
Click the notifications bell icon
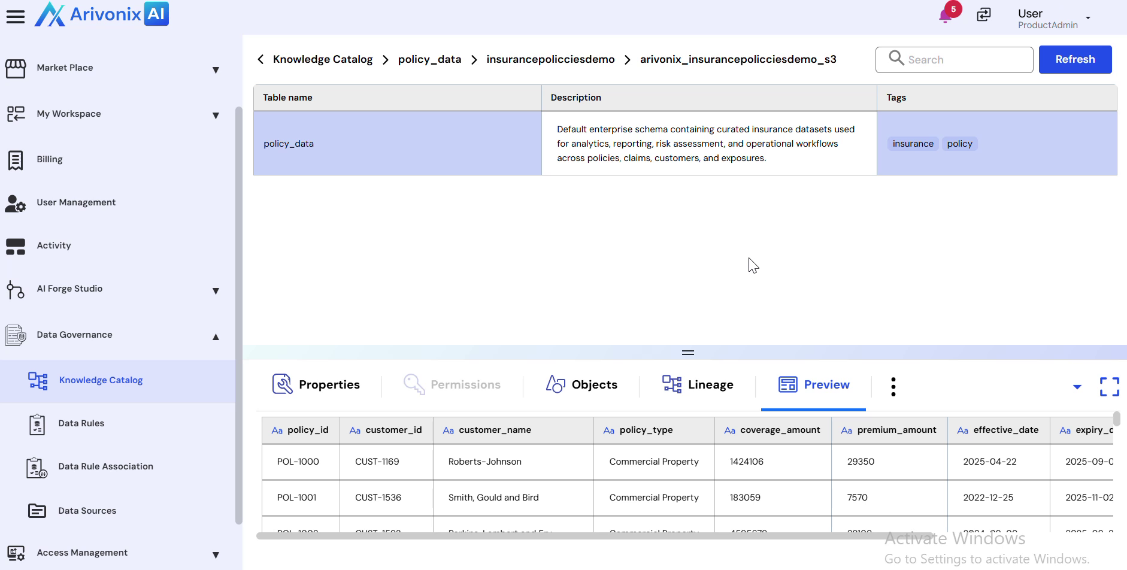946,16
